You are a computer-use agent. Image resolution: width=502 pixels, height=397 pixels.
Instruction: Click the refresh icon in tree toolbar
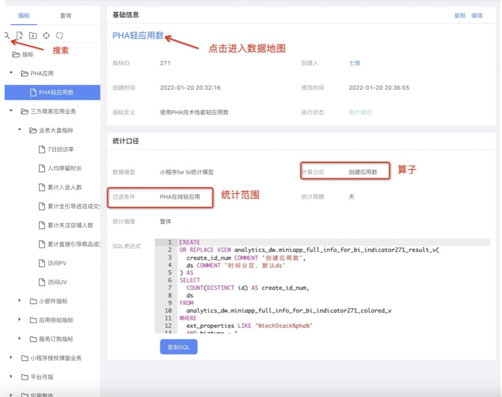[59, 35]
